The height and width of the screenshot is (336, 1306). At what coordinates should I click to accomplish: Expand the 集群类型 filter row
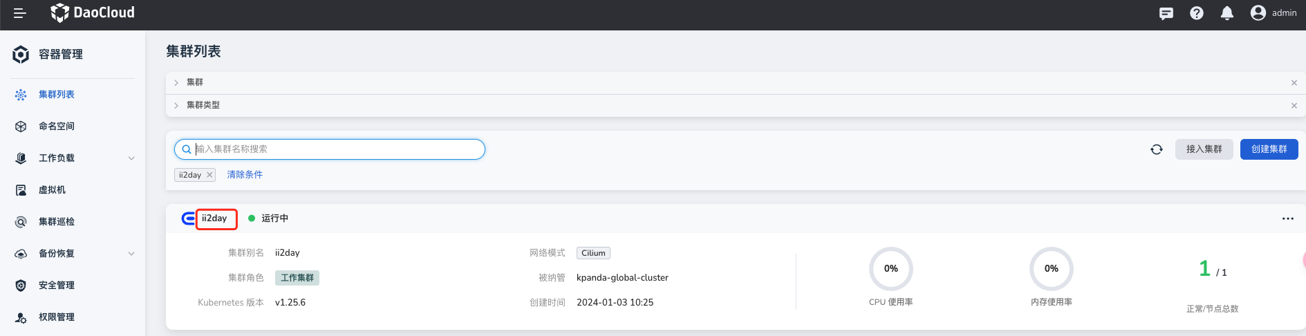point(176,106)
